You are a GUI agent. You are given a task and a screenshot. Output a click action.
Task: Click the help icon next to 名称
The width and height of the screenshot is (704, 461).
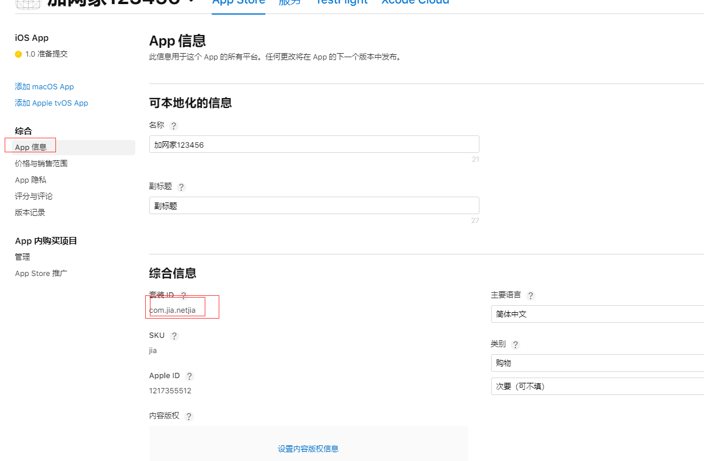[x=173, y=126]
